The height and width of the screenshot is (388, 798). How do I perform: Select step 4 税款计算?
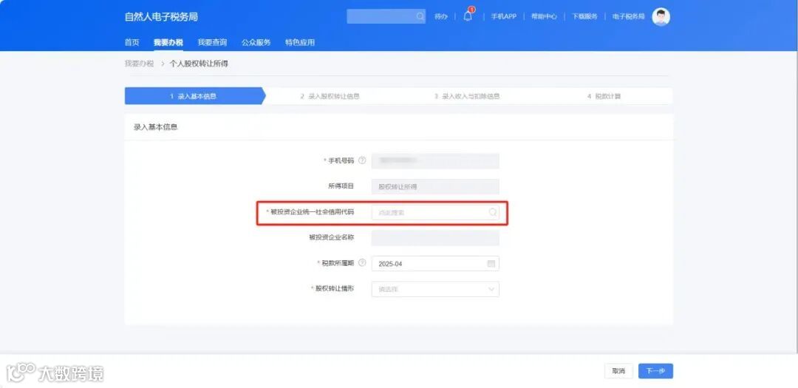[x=604, y=96]
